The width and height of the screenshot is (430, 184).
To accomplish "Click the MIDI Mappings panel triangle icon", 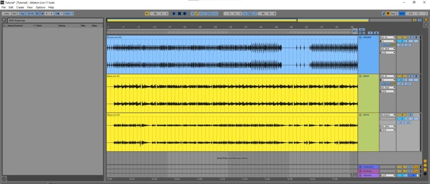I will click(x=4, y=20).
